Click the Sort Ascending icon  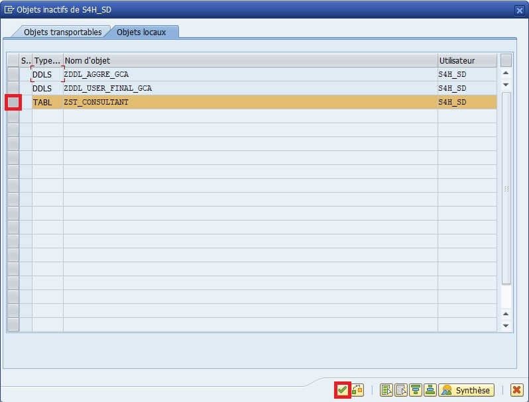[416, 390]
